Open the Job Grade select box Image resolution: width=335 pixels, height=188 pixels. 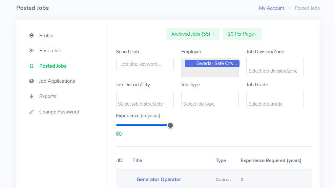[x=275, y=100]
